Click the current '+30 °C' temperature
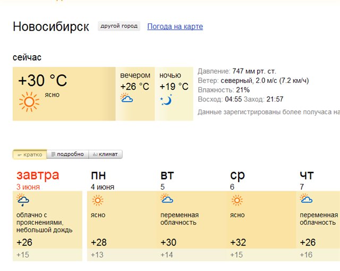340x271 pixels. click(x=42, y=81)
